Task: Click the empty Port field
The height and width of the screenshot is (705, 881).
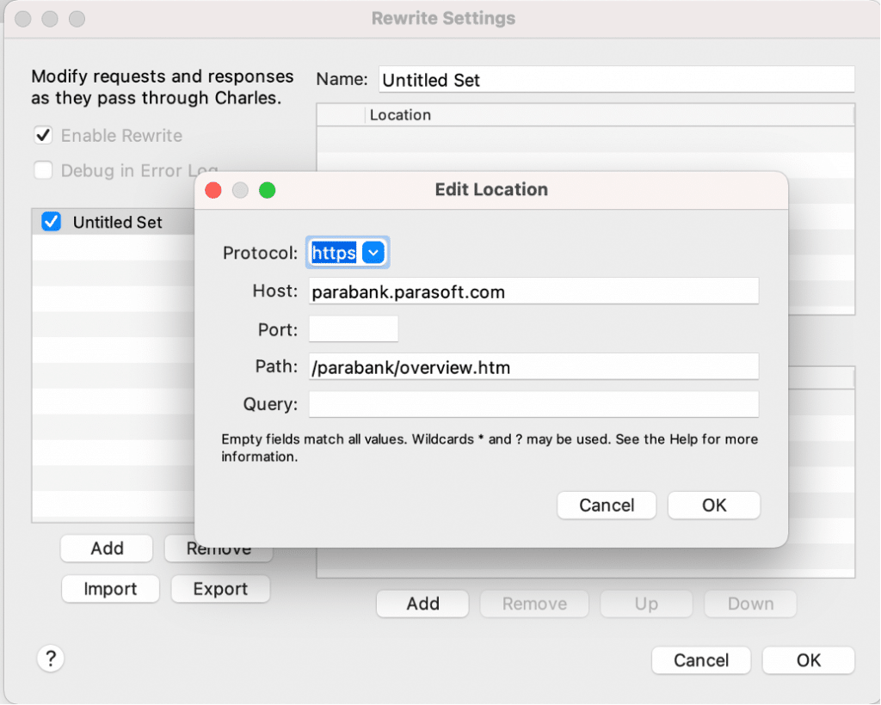Action: click(353, 329)
